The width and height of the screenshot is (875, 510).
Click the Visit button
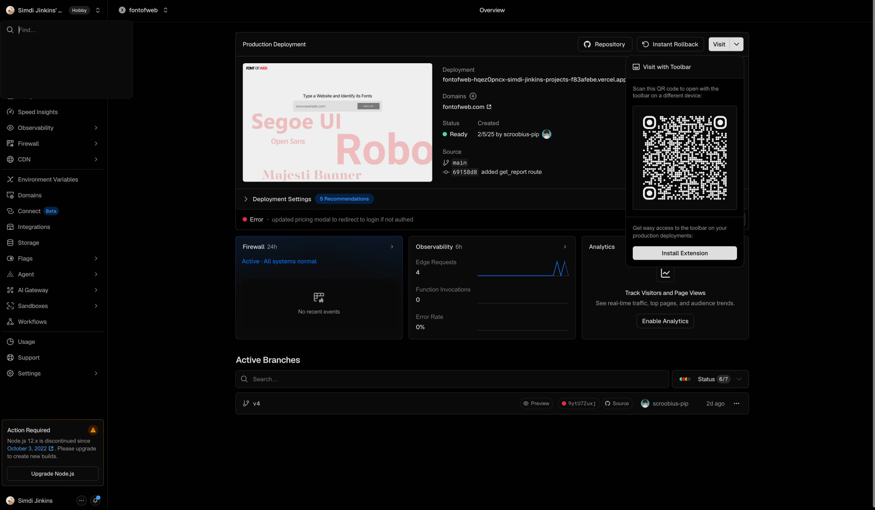719,44
